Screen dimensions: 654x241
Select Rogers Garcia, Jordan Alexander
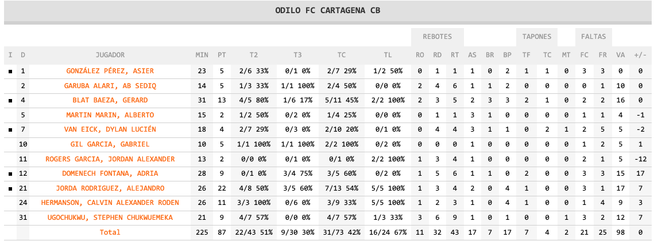pyautogui.click(x=110, y=159)
